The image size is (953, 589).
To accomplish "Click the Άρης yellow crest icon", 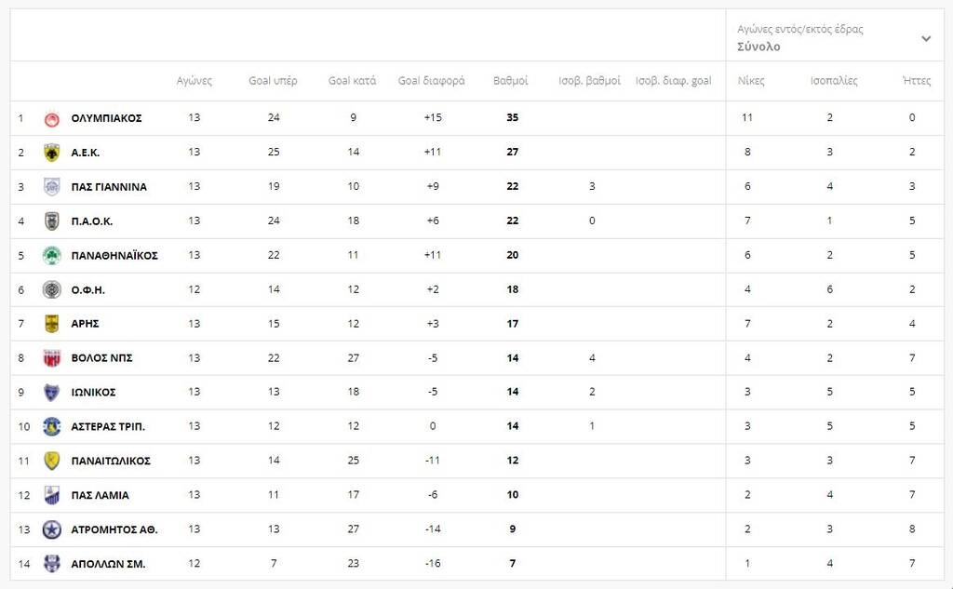I will pos(52,324).
